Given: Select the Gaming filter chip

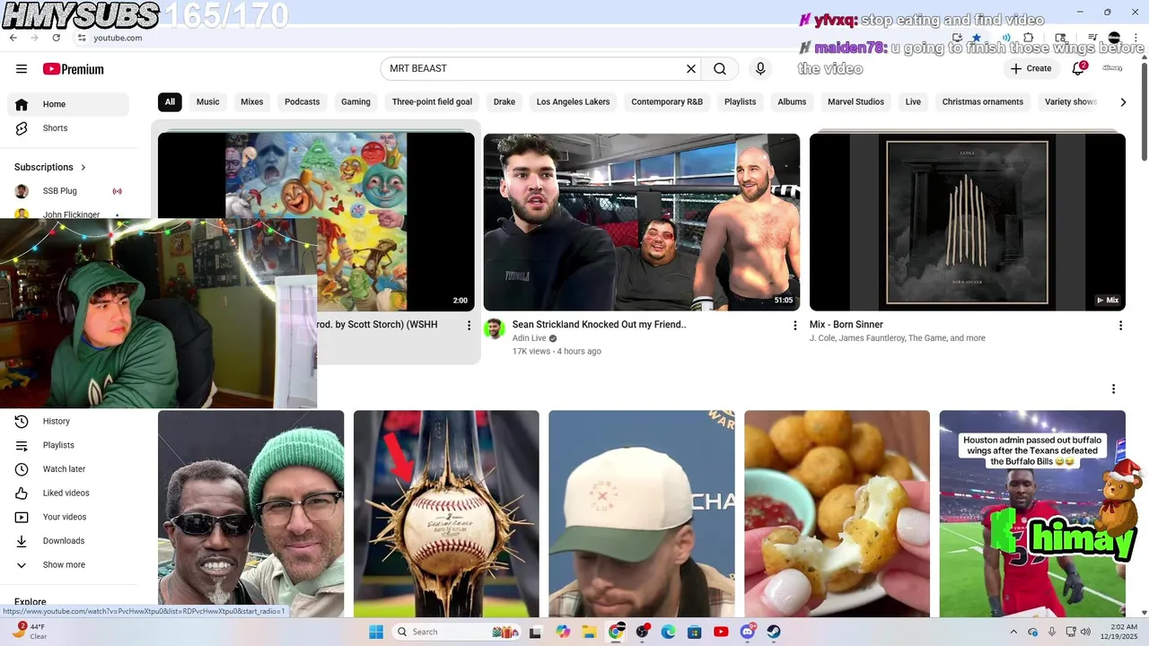Looking at the screenshot, I should (355, 102).
